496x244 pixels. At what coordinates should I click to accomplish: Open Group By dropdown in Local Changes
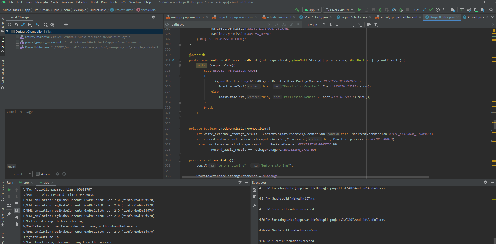coord(45,25)
